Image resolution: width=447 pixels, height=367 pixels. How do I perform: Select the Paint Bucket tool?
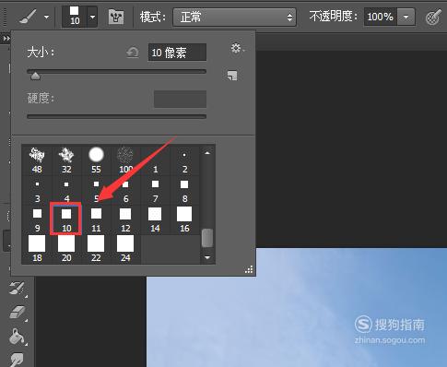point(18,337)
